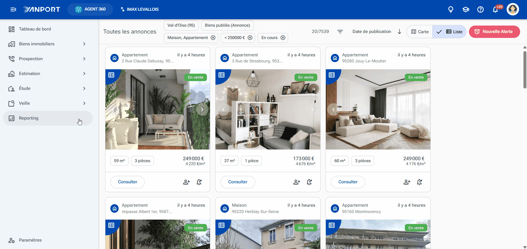Screen dimensions: 527x249
Task: Switch to Carte map view
Action: pyautogui.click(x=420, y=32)
